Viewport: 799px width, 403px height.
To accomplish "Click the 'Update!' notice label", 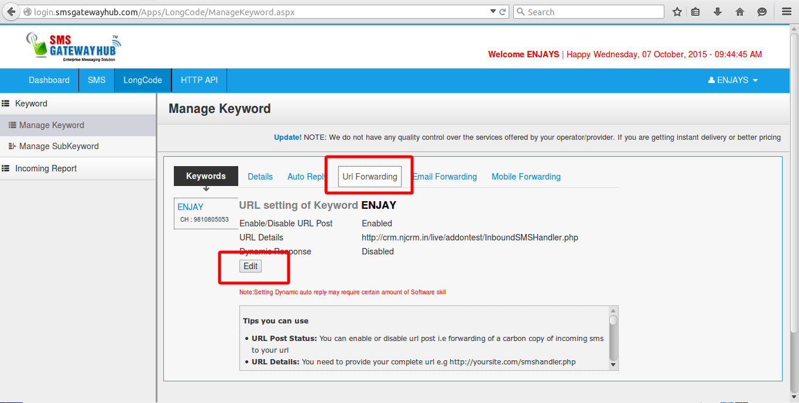I will 288,137.
